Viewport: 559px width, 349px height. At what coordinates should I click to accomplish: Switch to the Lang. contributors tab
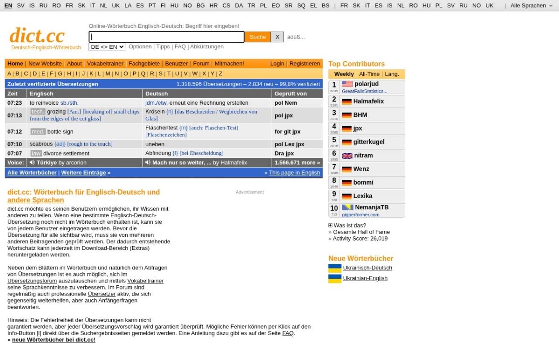pos(392,74)
